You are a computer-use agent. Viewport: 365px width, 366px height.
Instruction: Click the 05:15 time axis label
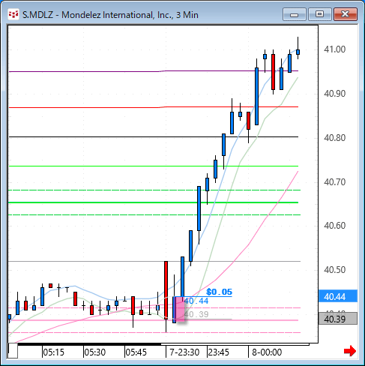click(x=53, y=352)
